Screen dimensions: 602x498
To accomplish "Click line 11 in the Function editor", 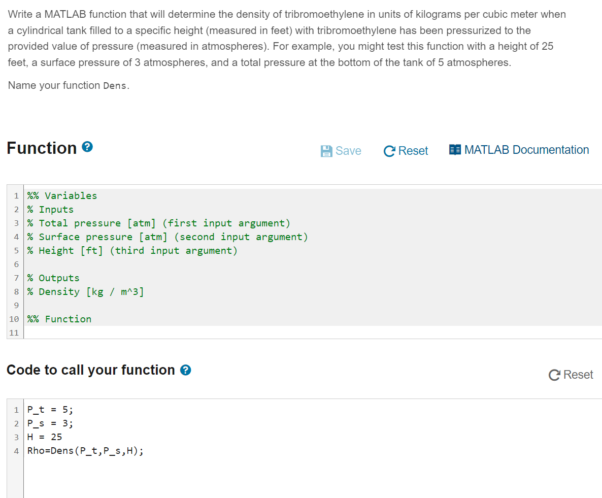I will click(102, 333).
